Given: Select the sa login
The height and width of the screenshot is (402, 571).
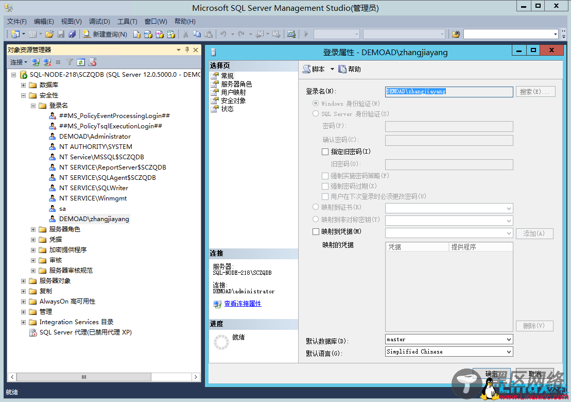Looking at the screenshot, I should [62, 209].
